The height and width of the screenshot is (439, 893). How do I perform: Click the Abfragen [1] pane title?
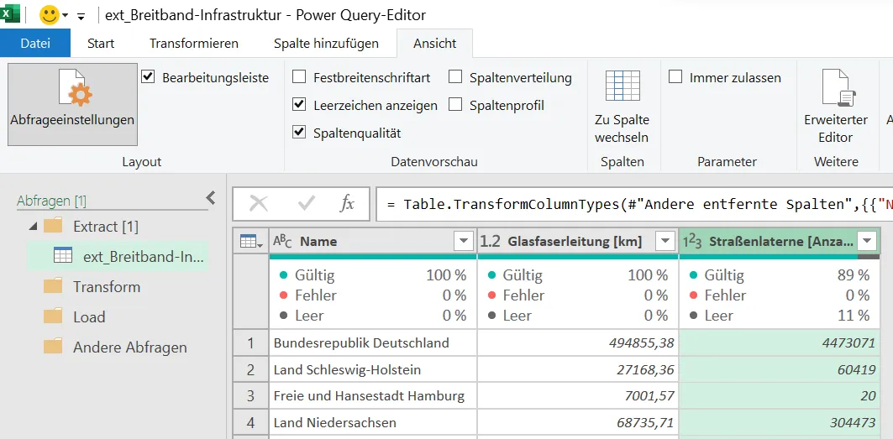(51, 201)
